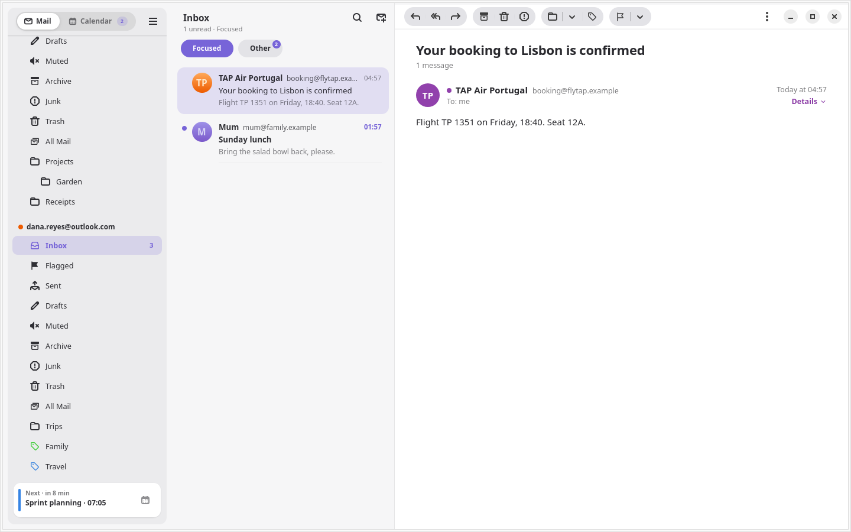Mark message as junk in the toolbar
This screenshot has height=532, width=851.
(x=524, y=17)
